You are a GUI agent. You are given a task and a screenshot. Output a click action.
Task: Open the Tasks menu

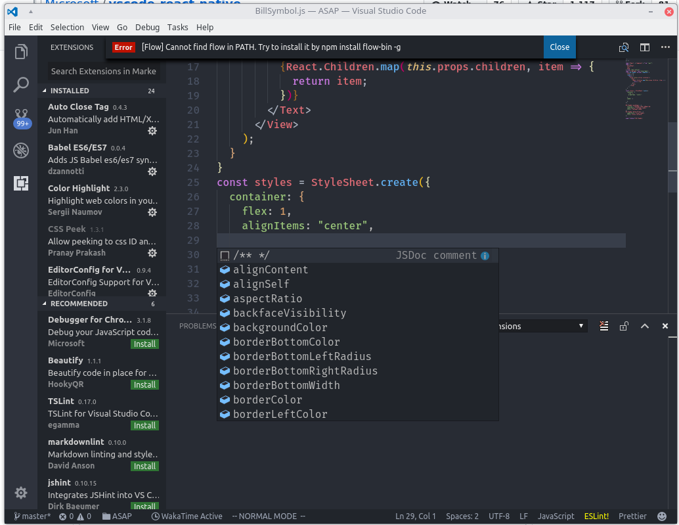tap(177, 28)
